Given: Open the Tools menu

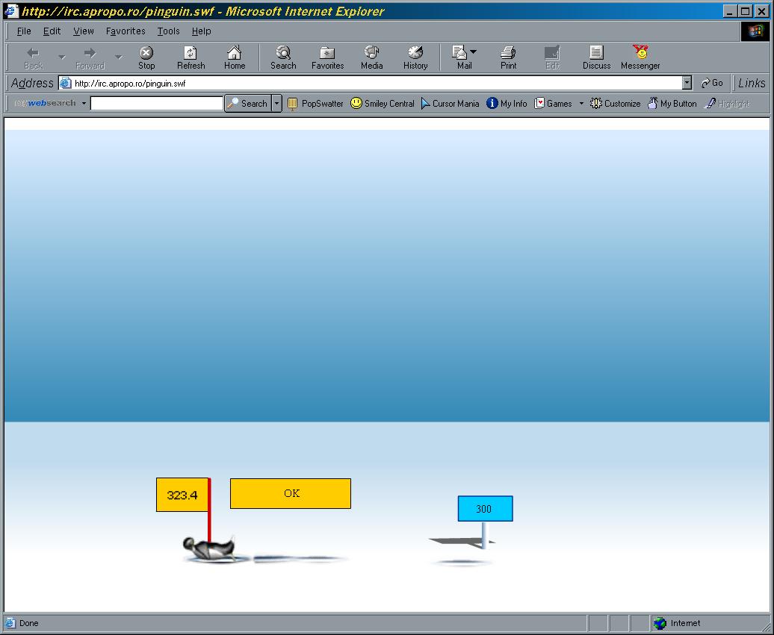Looking at the screenshot, I should coord(168,31).
